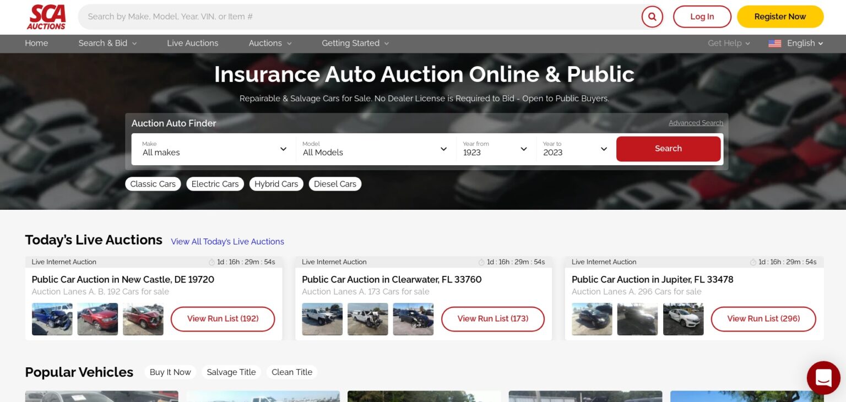Select the Electric Cars filter chip
This screenshot has width=846, height=402.
pyautogui.click(x=215, y=184)
